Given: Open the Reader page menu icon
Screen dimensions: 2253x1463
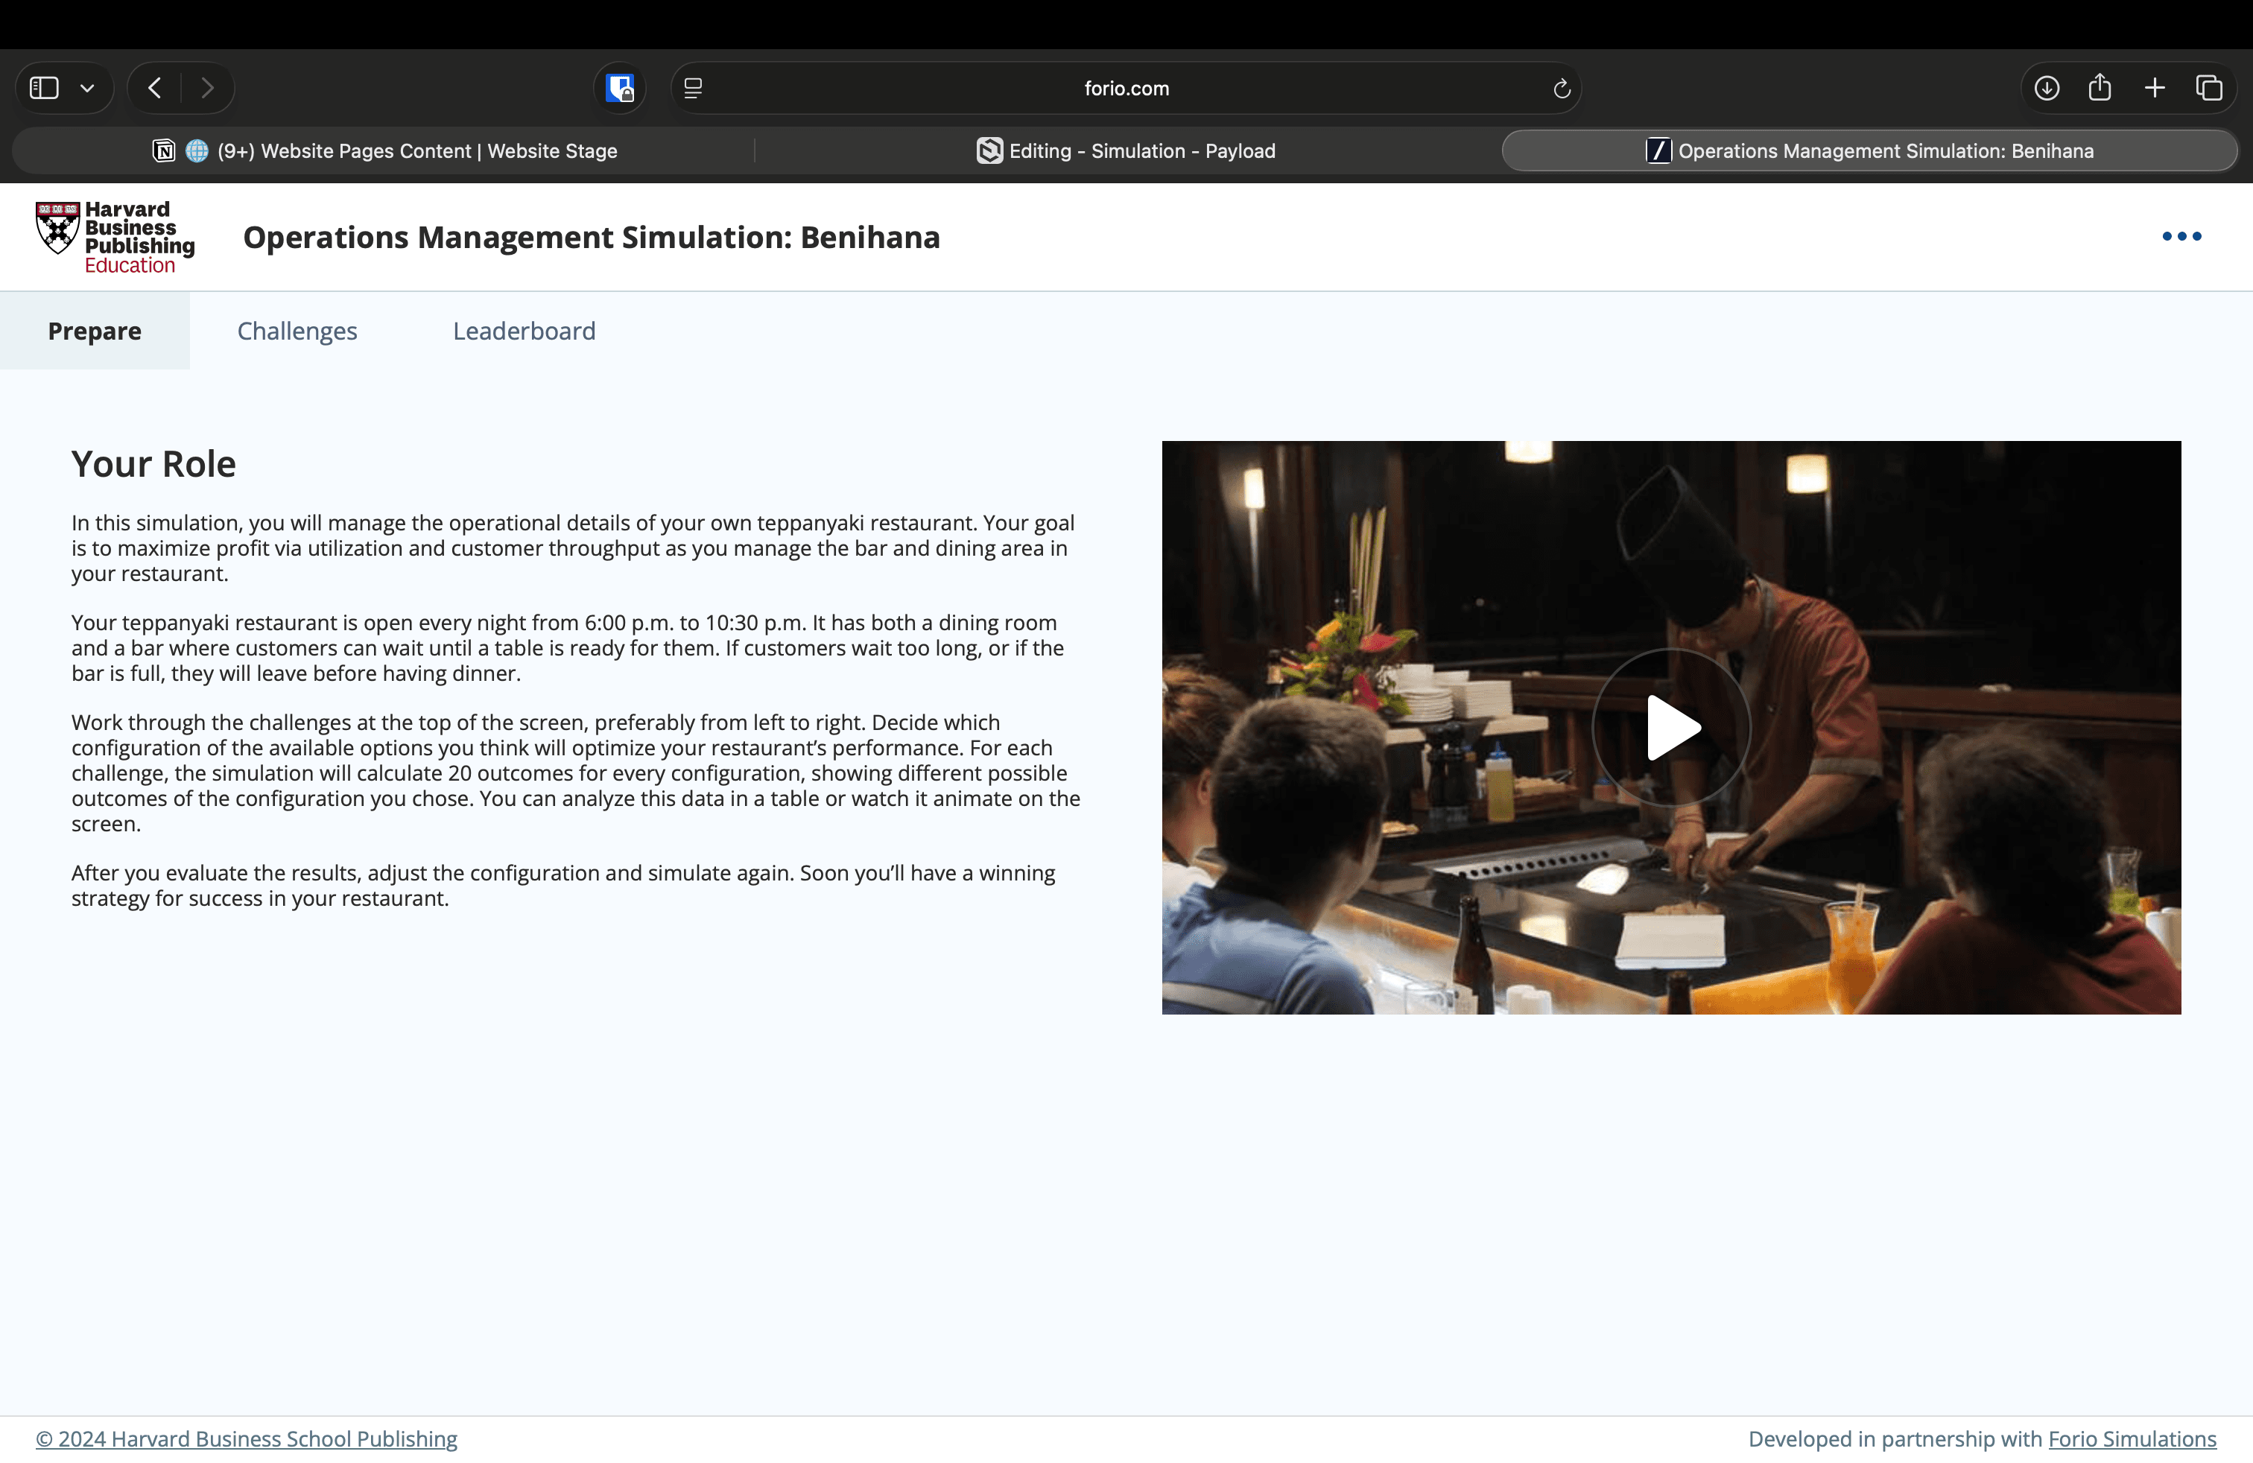Looking at the screenshot, I should point(693,88).
